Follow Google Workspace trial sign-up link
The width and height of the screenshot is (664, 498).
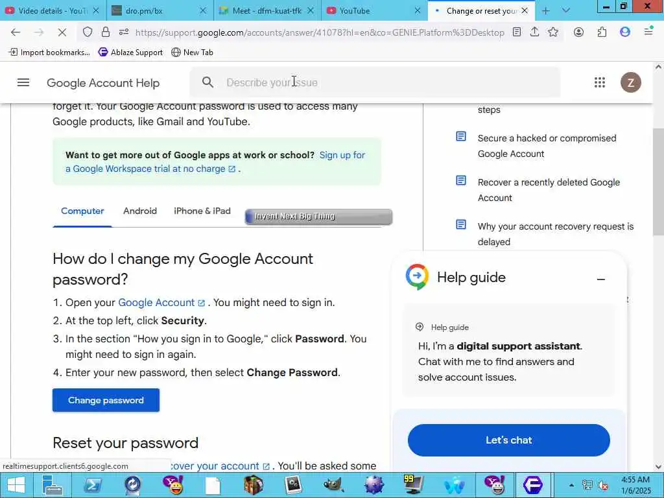215,161
